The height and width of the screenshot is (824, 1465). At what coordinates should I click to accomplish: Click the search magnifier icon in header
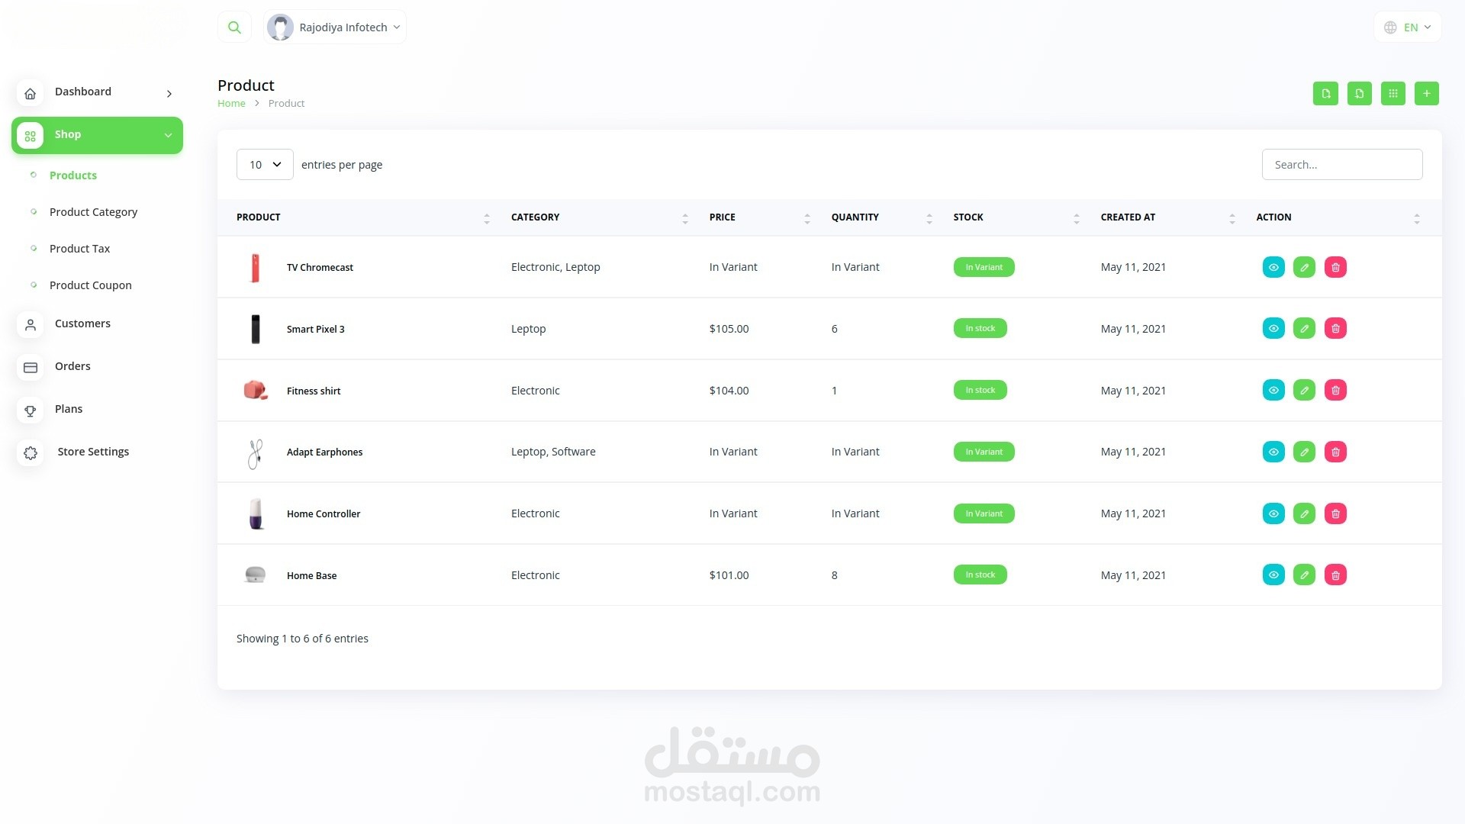234,27
